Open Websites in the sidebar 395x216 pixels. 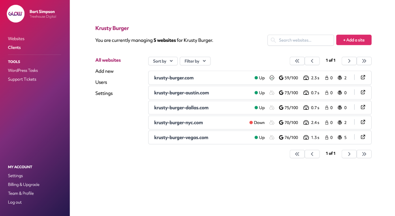[16, 39]
